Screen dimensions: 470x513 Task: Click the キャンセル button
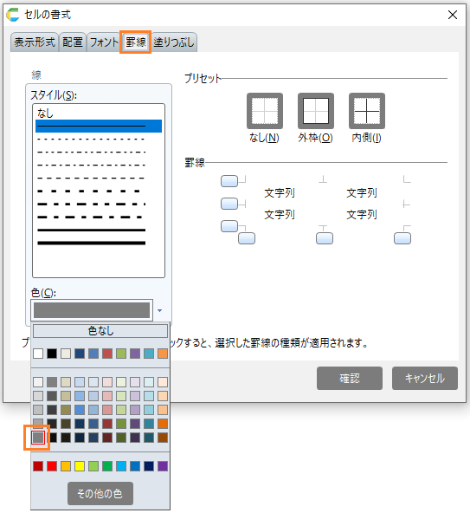(x=425, y=378)
